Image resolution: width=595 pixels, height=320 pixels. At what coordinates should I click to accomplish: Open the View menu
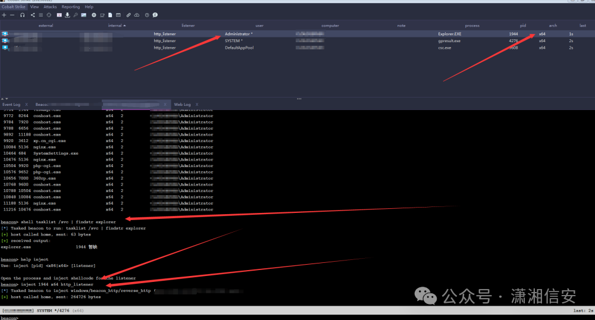(x=35, y=7)
